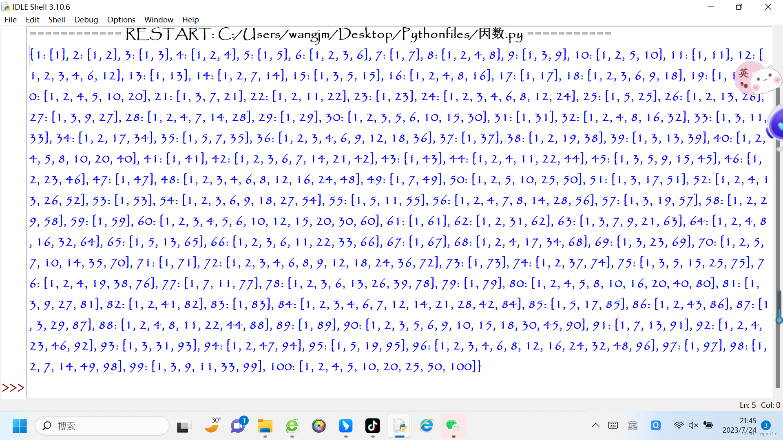Open the Edit menu
This screenshot has width=783, height=440.
pyautogui.click(x=32, y=20)
